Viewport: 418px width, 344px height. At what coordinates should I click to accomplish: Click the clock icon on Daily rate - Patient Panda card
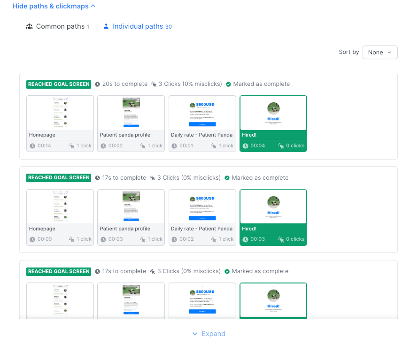174,146
